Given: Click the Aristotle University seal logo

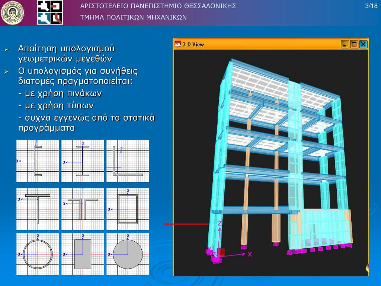Looking at the screenshot, I should (12, 13).
